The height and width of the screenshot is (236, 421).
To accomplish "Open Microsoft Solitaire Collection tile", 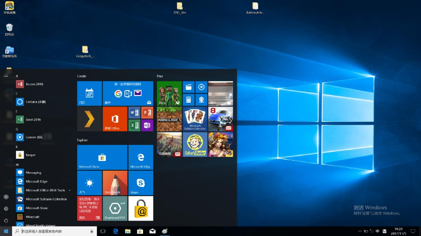I will click(x=195, y=119).
